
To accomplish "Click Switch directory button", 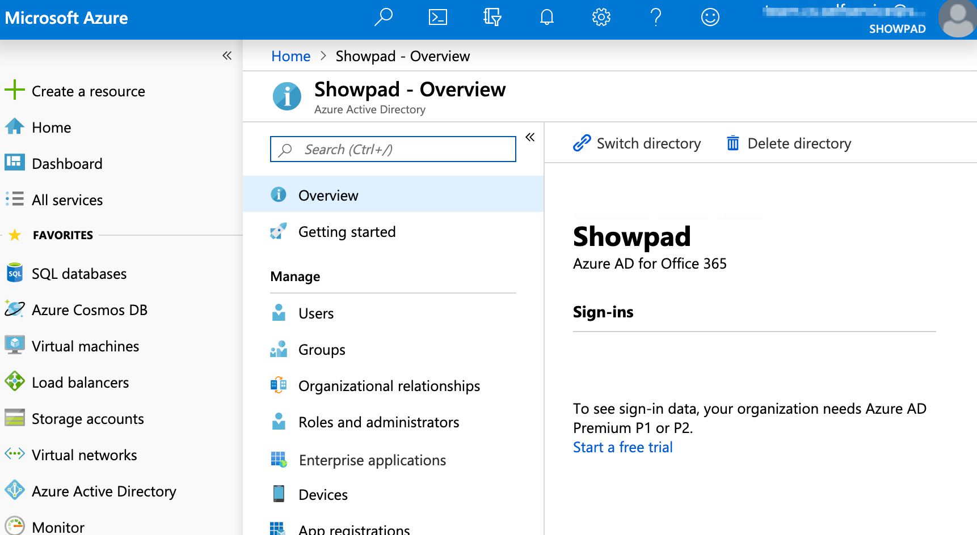I will click(637, 143).
